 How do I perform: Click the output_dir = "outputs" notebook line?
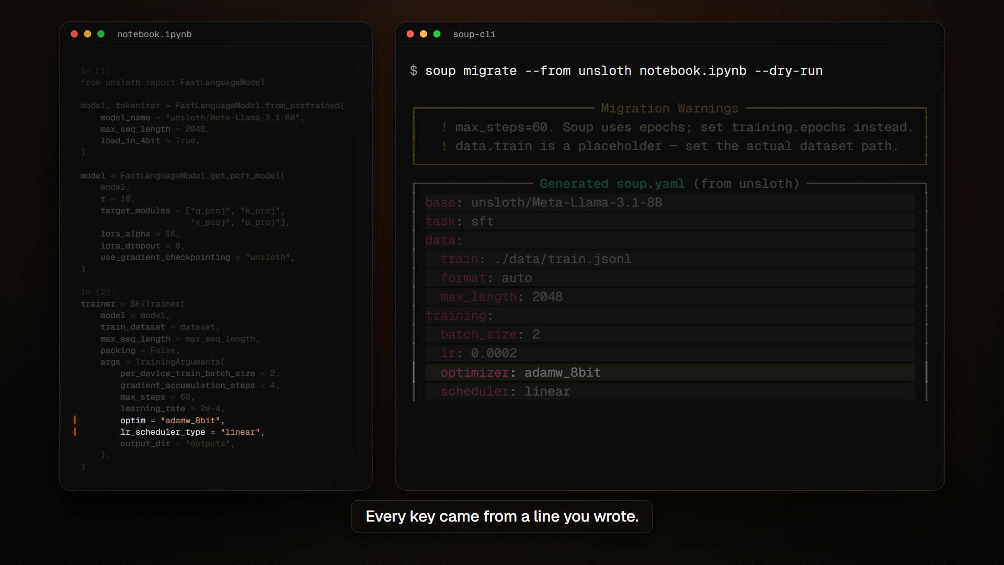pos(177,444)
